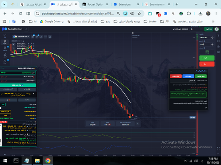This screenshot has height=165, width=221.
Task: Click the green Buy trade button
Action: point(207,58)
